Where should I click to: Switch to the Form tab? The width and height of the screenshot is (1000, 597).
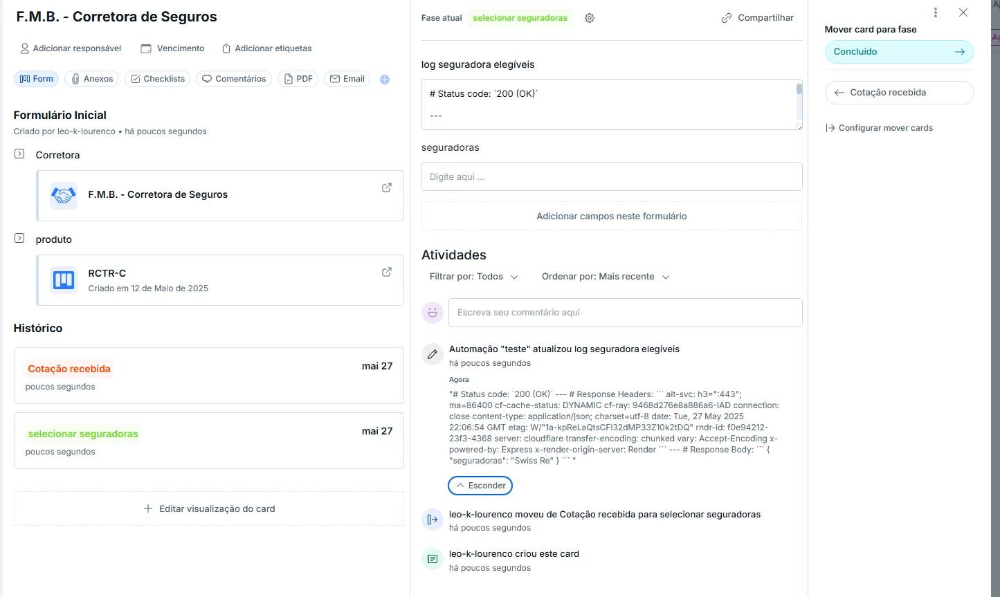click(36, 79)
